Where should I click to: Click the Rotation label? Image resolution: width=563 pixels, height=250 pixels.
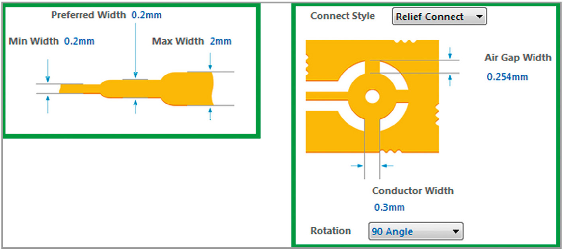pyautogui.click(x=331, y=231)
